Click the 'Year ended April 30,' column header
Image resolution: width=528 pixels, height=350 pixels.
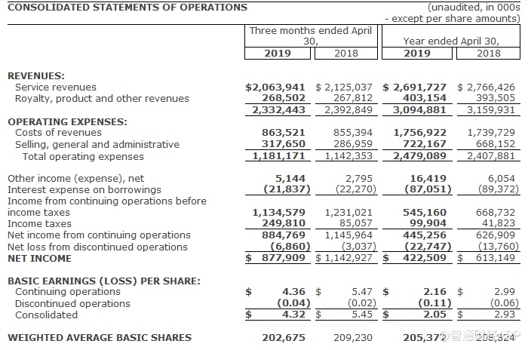click(x=451, y=41)
